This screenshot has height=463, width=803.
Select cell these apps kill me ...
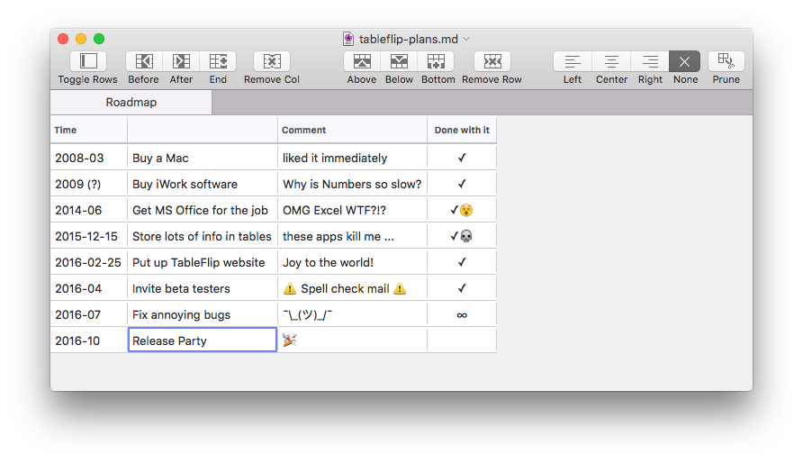pyautogui.click(x=352, y=236)
